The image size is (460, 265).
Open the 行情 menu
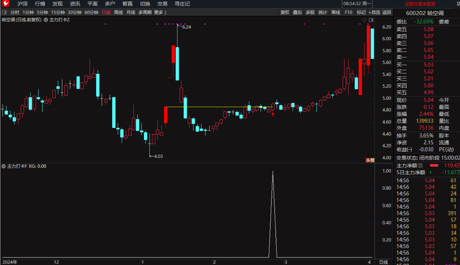tap(40, 4)
